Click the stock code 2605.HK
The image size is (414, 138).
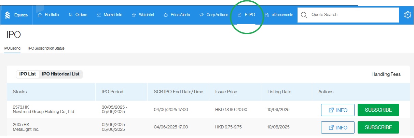21,125
